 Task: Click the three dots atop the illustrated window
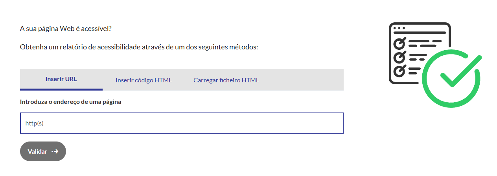click(399, 28)
